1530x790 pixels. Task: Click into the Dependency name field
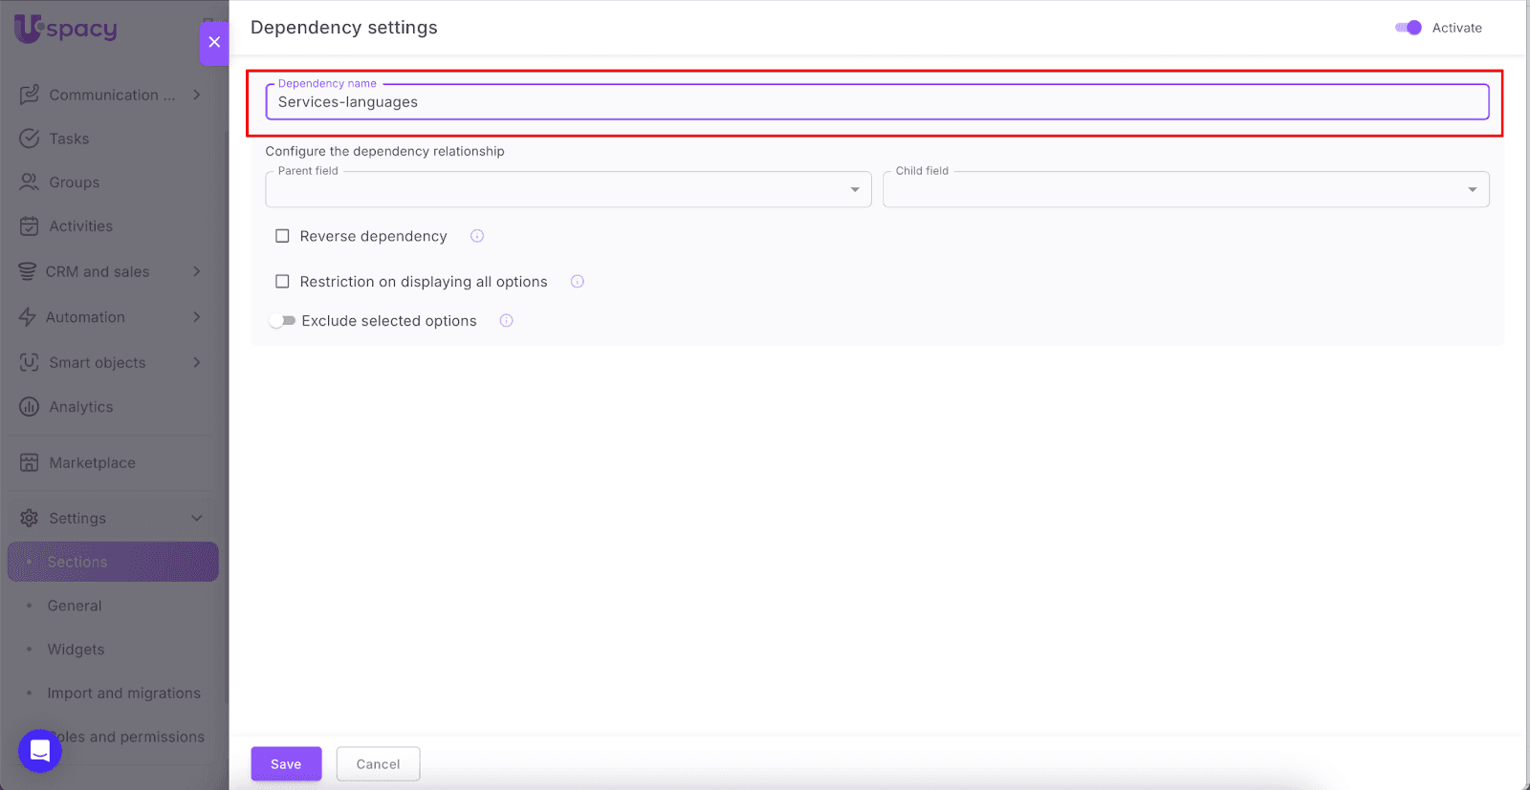point(877,102)
